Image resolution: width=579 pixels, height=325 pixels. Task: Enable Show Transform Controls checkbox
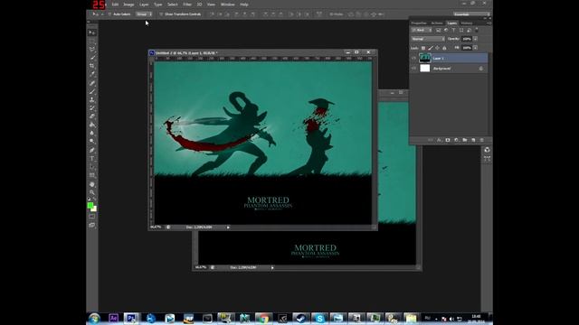pyautogui.click(x=161, y=14)
